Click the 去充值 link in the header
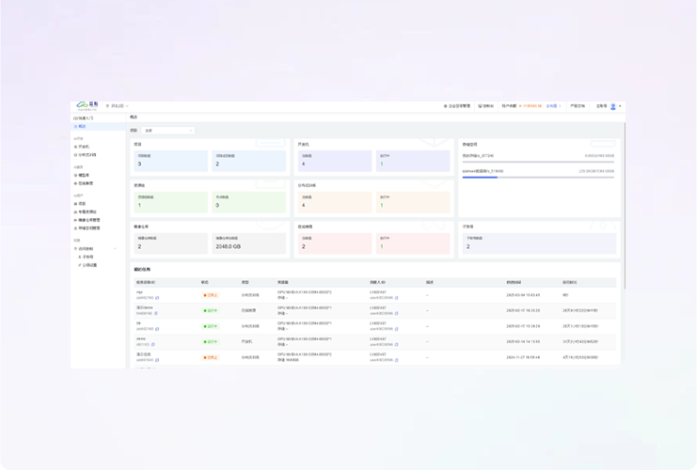Image resolution: width=697 pixels, height=470 pixels. (x=553, y=106)
